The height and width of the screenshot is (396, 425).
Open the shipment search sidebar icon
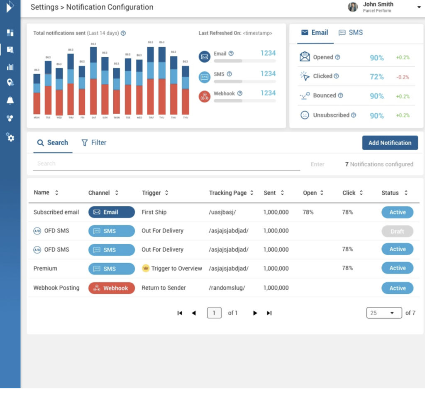[10, 50]
